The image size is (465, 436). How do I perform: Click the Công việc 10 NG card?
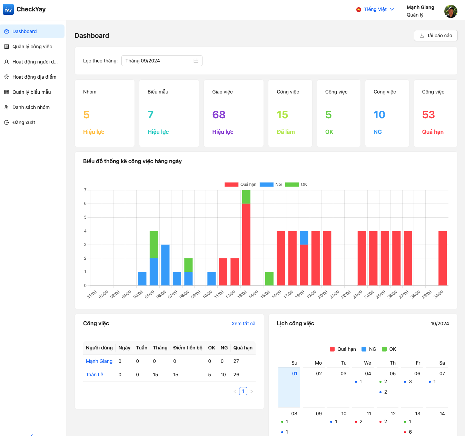point(387,113)
